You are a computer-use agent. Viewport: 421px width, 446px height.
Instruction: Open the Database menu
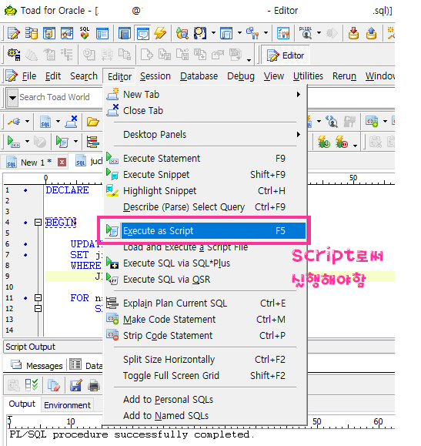click(199, 76)
